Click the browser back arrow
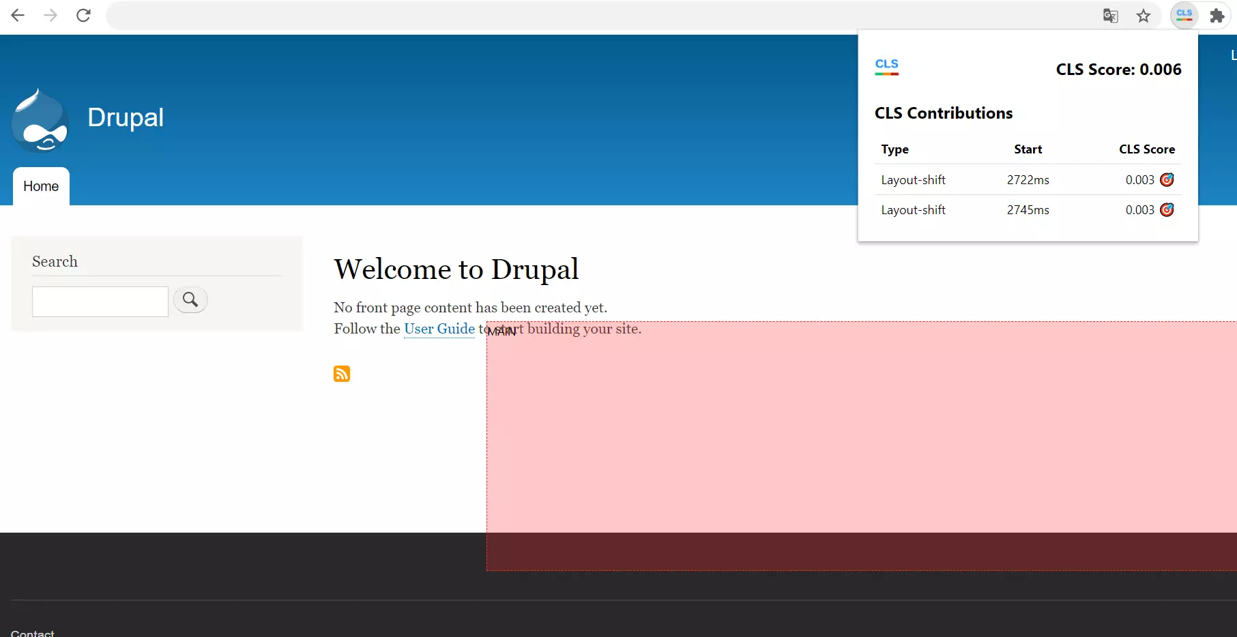This screenshot has height=637, width=1237. [x=18, y=15]
